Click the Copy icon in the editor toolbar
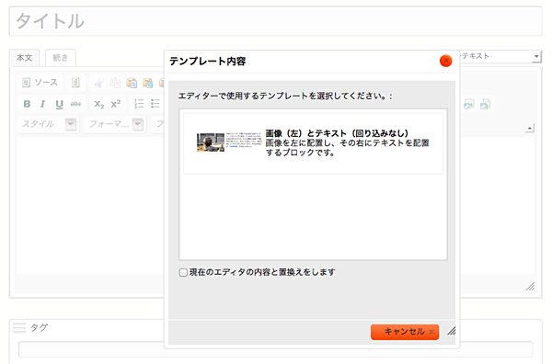This screenshot has width=552, height=364. tap(115, 83)
